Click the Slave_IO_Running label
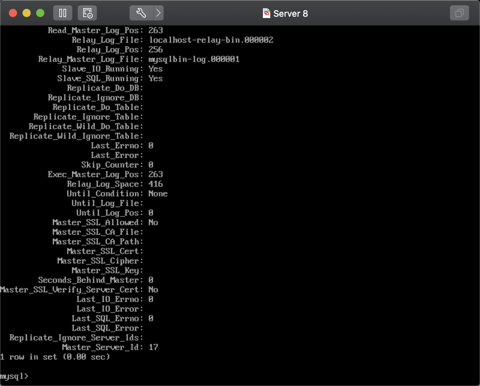480x386 pixels. pos(102,69)
